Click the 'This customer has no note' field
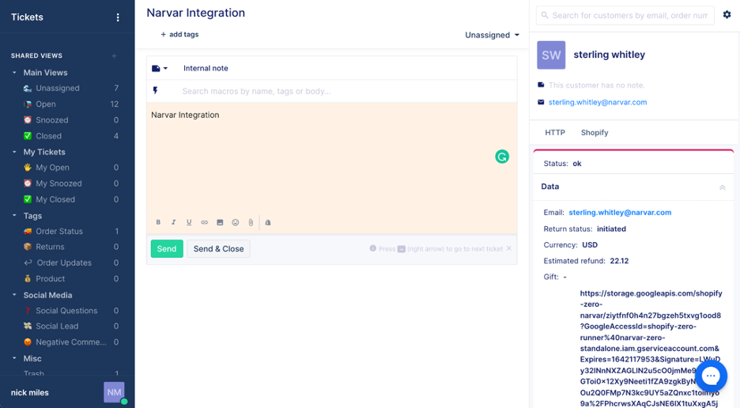Screen dimensions: 740x408 coord(597,85)
